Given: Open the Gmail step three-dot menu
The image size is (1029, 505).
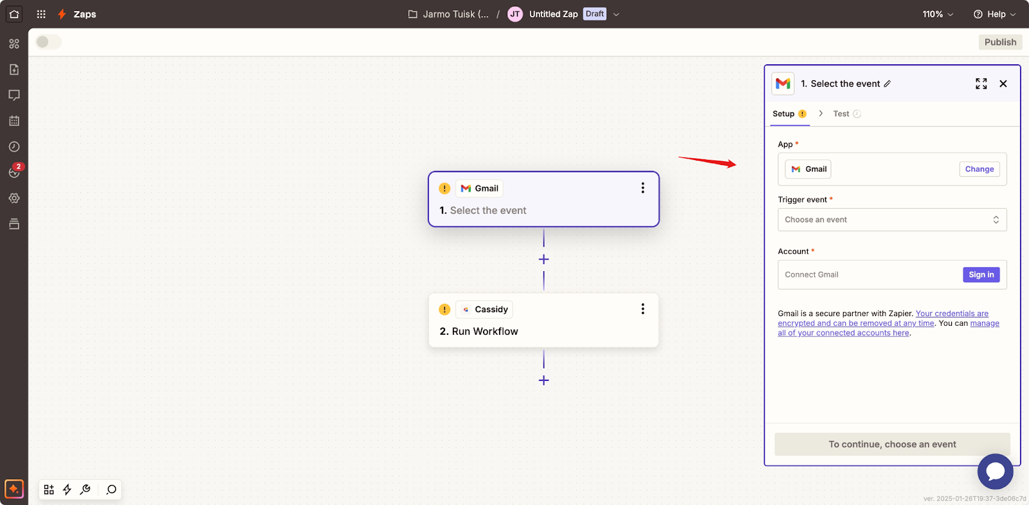Looking at the screenshot, I should [642, 188].
